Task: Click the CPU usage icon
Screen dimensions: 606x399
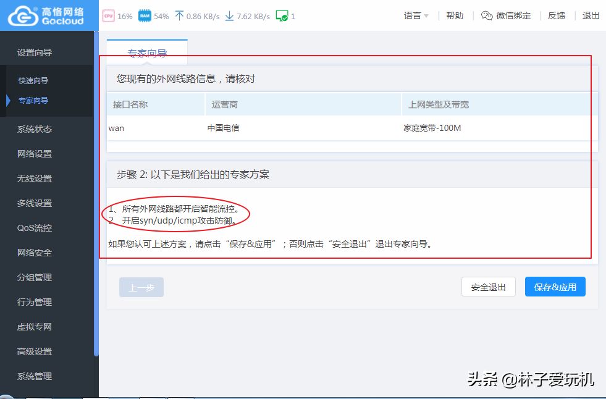Action: tap(108, 16)
